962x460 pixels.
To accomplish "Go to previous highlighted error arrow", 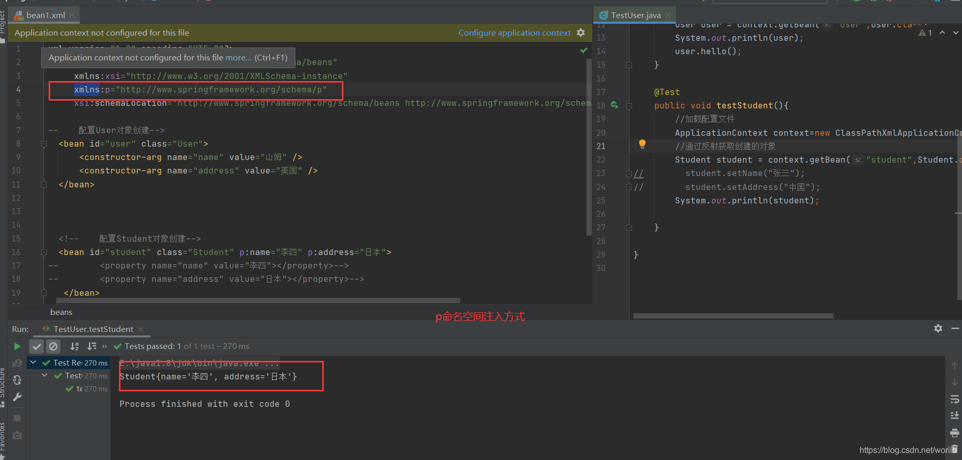I will tap(942, 33).
